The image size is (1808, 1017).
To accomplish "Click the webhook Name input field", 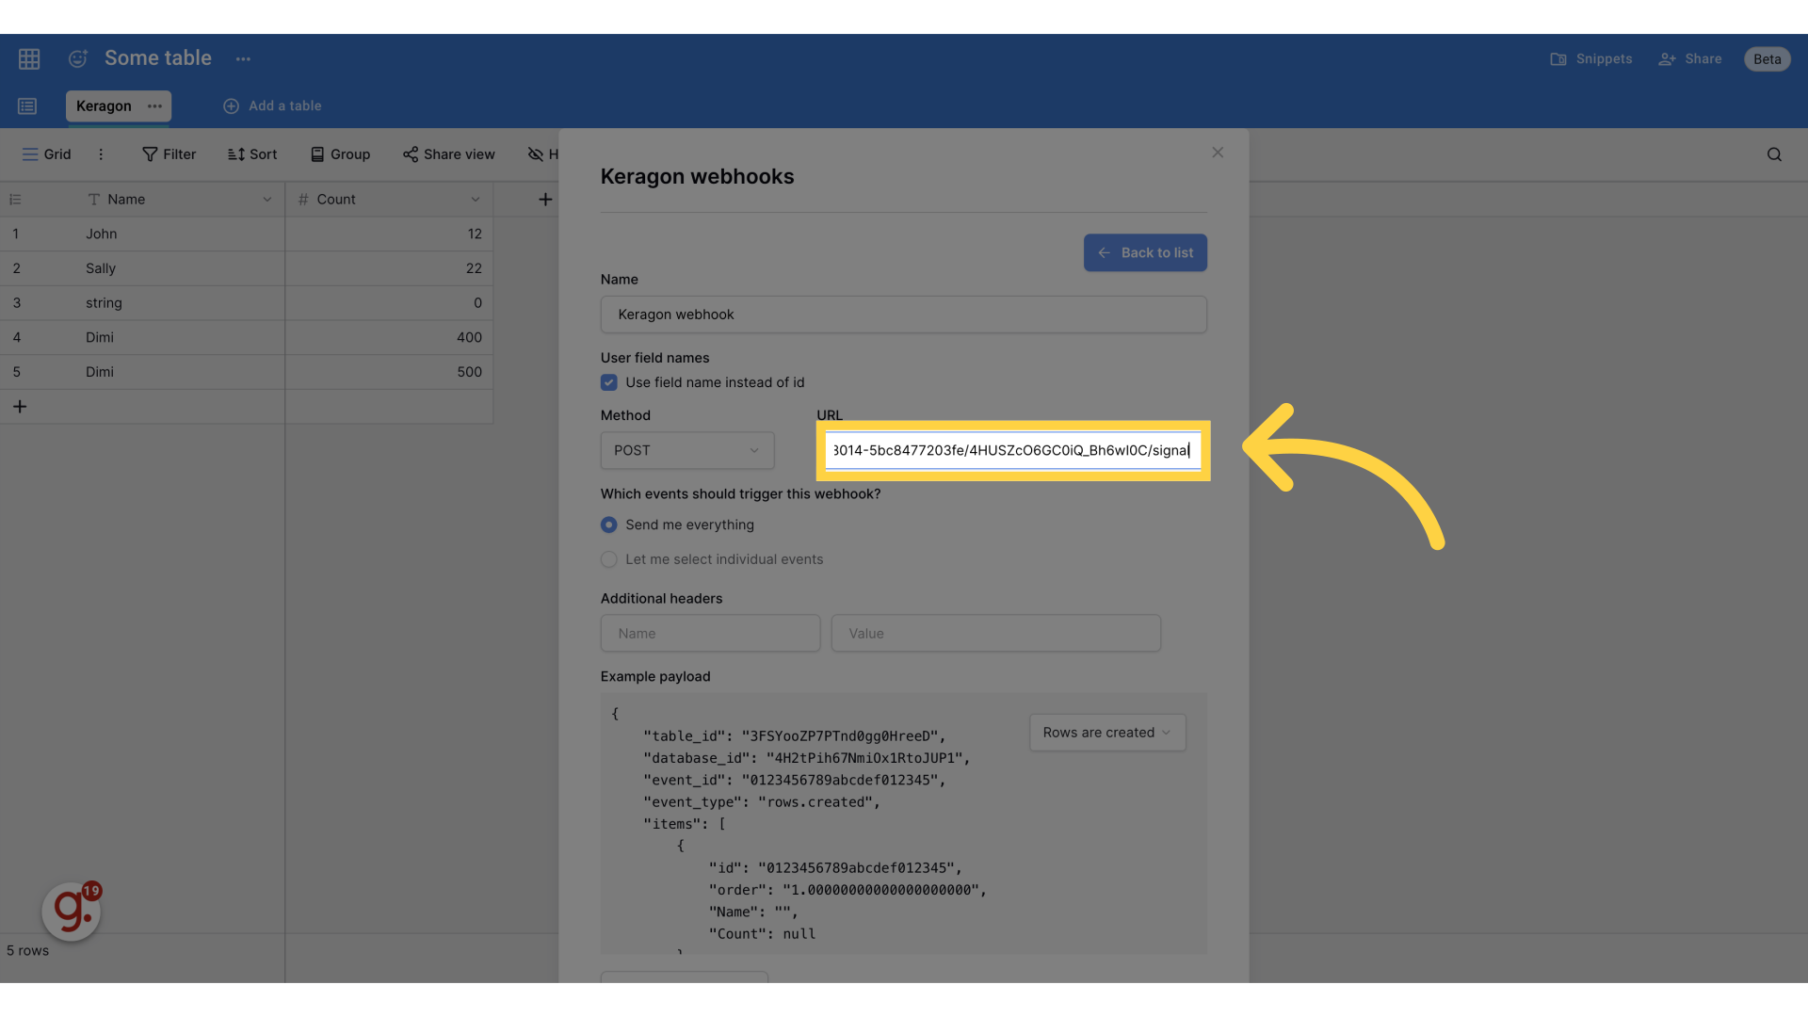I will 903,315.
